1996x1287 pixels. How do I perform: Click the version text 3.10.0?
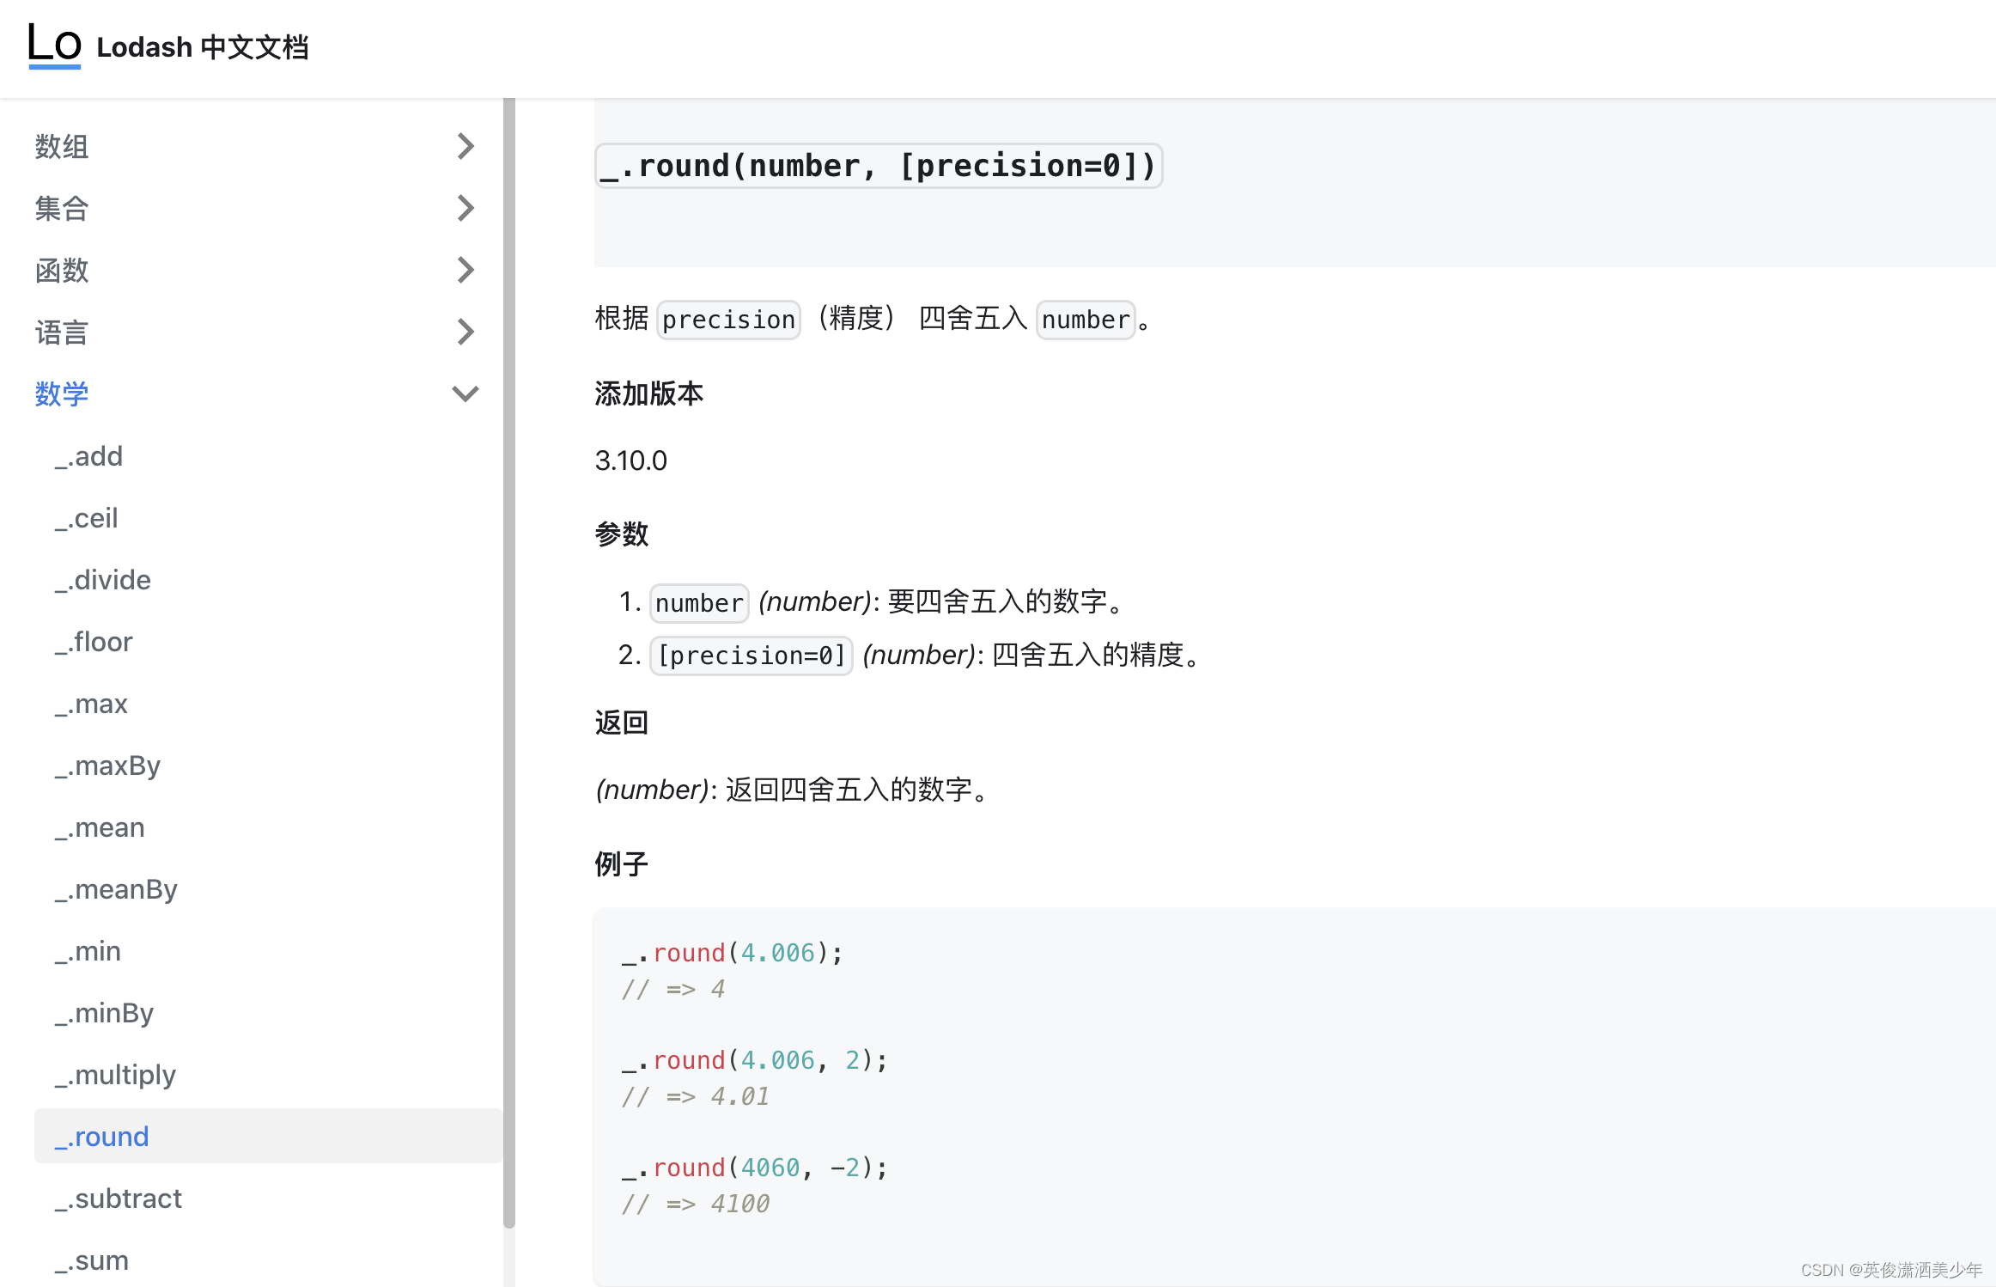point(631,461)
